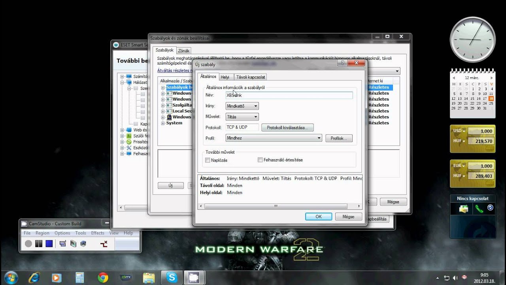The image size is (506, 285).
Task: Click the Profilok button
Action: [339, 138]
